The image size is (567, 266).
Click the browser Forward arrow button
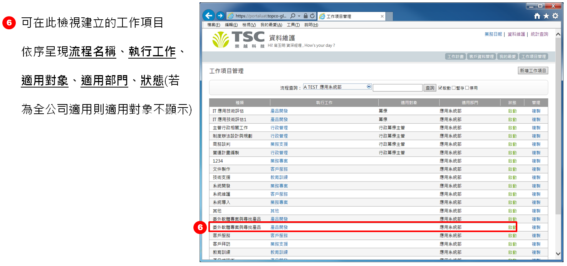220,16
